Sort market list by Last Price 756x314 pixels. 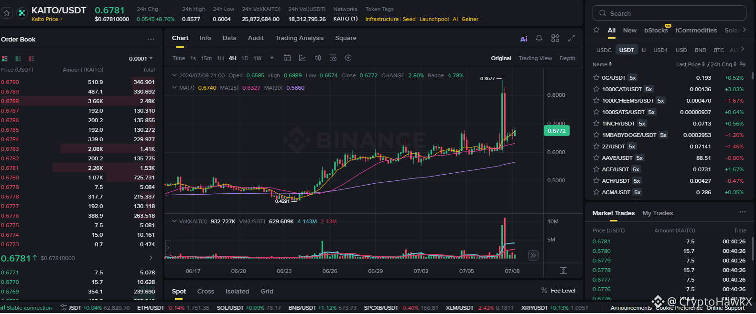pos(690,64)
